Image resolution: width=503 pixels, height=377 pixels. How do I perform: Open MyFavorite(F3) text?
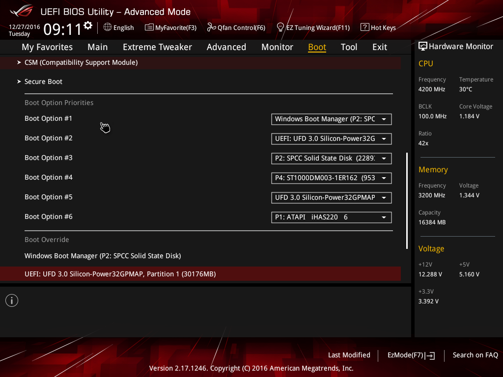(176, 28)
